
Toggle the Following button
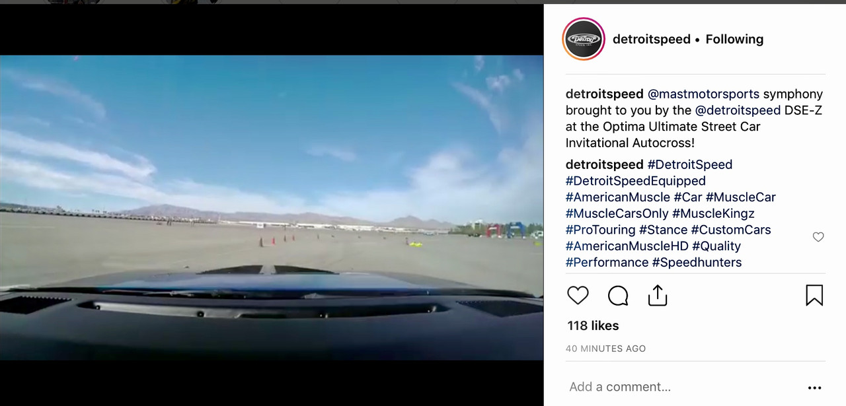[x=734, y=39]
